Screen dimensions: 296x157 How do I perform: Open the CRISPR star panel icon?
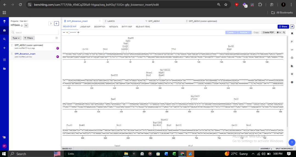click(x=292, y=74)
